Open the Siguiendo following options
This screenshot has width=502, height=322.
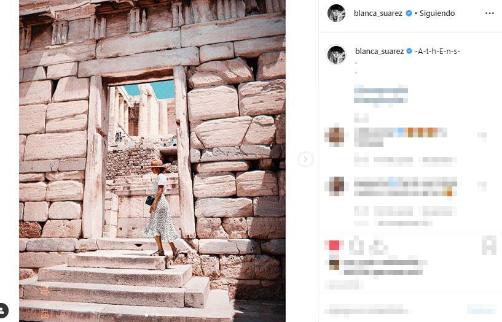pos(437,13)
